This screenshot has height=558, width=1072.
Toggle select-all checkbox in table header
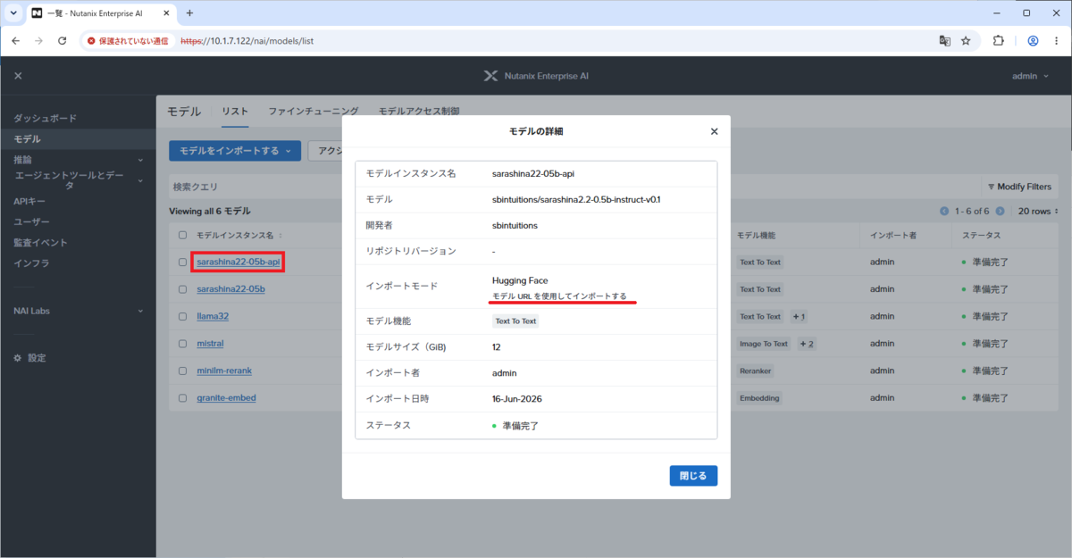(183, 235)
